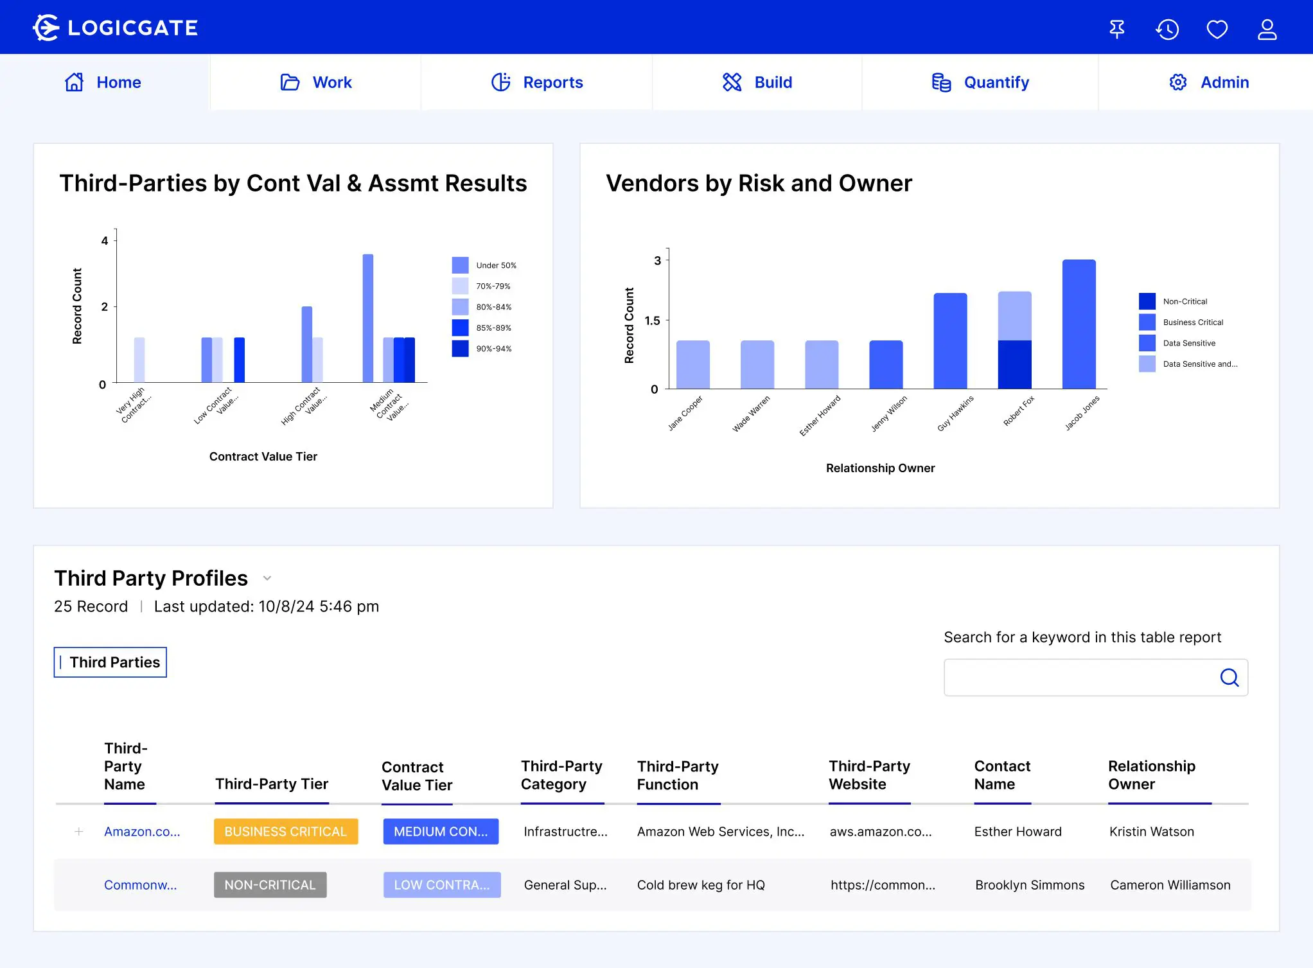Click the keyword search input field
The image size is (1313, 968).
pos(1079,678)
